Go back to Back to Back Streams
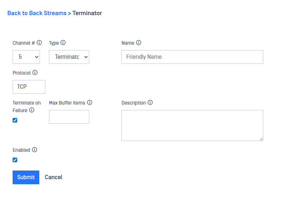The width and height of the screenshot is (283, 199). click(x=37, y=13)
